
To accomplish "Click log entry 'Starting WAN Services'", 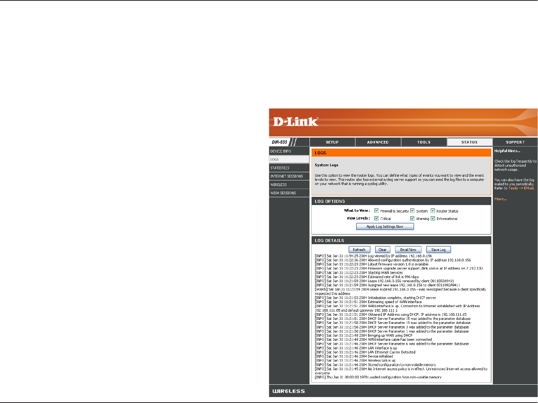I will [359, 273].
